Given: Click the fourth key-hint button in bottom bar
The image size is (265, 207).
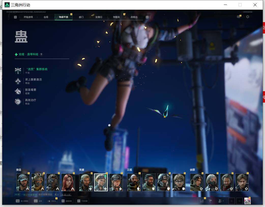Looking at the screenshot, I should 67,201.
